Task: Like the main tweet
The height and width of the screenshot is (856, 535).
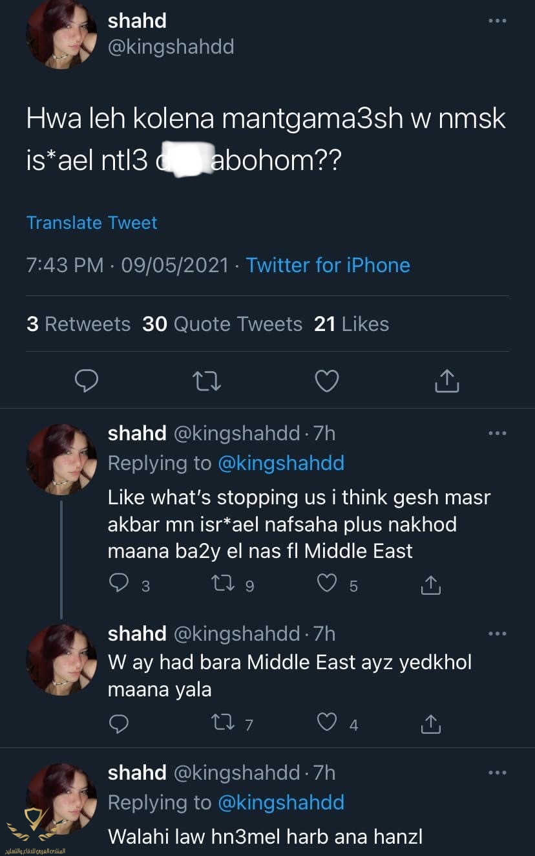Action: click(x=327, y=381)
